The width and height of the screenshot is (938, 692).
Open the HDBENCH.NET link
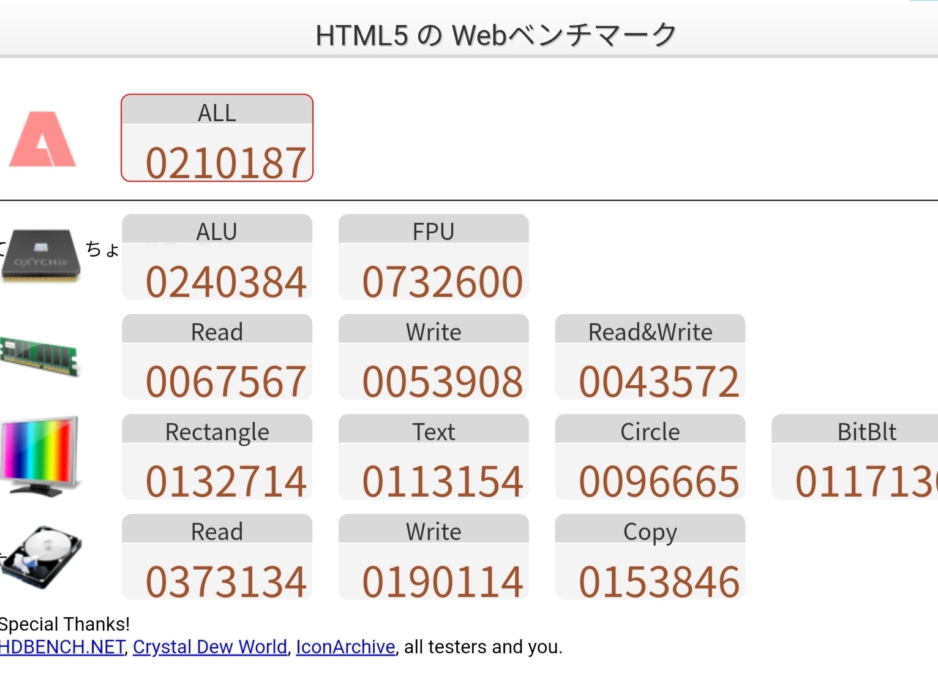pyautogui.click(x=62, y=647)
